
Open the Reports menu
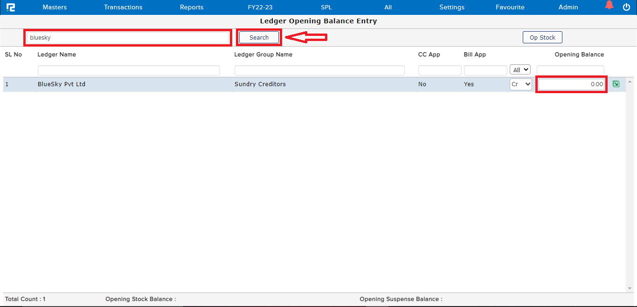[192, 7]
